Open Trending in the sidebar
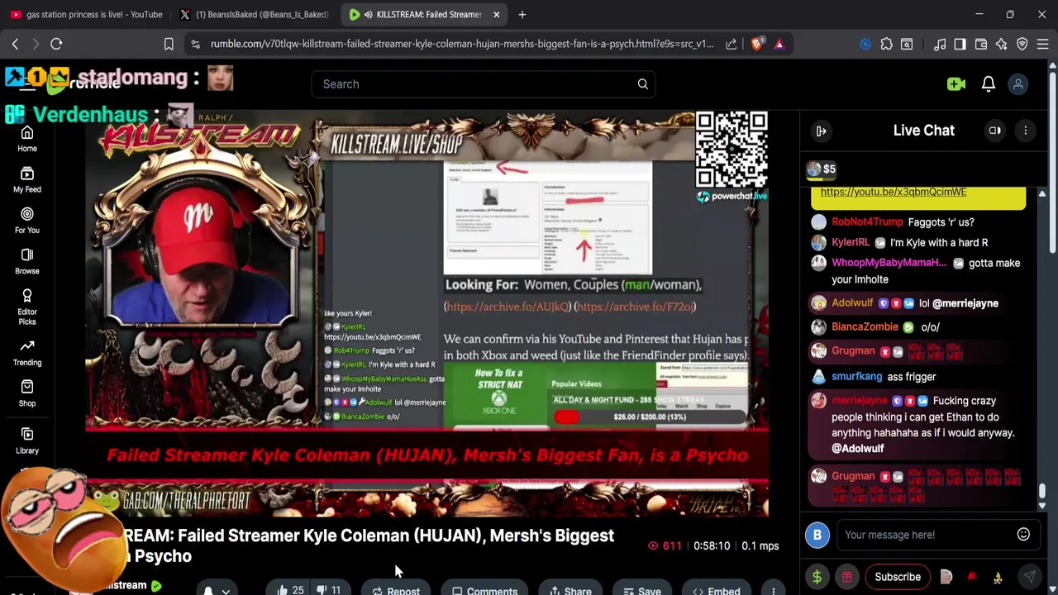The height and width of the screenshot is (595, 1058). (x=27, y=352)
